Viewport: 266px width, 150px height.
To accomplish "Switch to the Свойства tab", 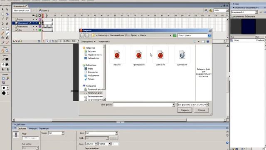I will (22, 128).
